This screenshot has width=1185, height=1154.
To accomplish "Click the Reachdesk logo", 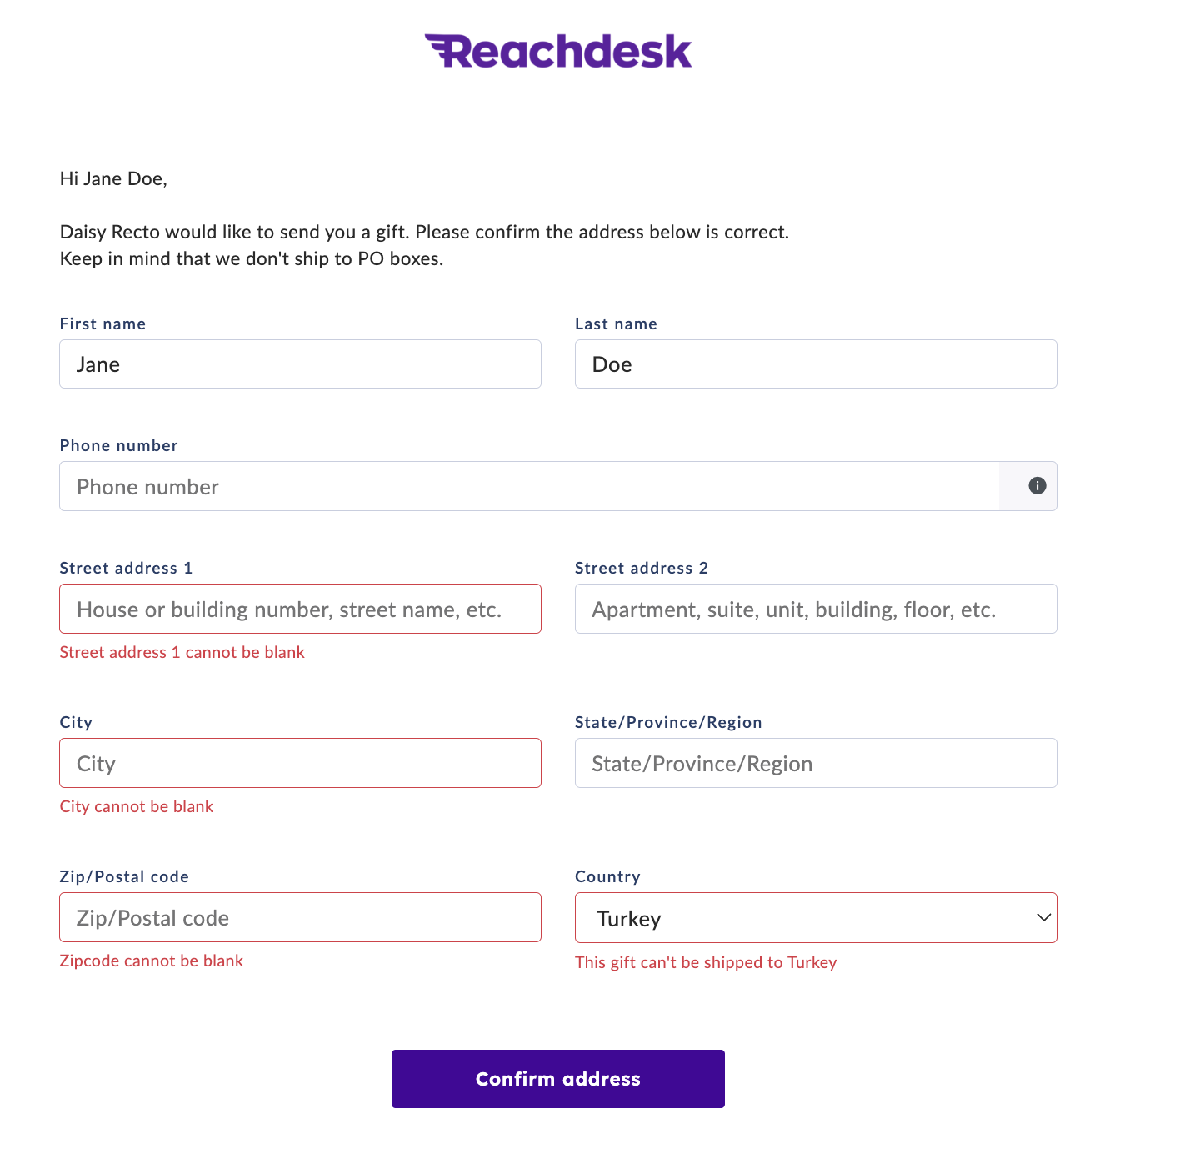I will click(557, 52).
